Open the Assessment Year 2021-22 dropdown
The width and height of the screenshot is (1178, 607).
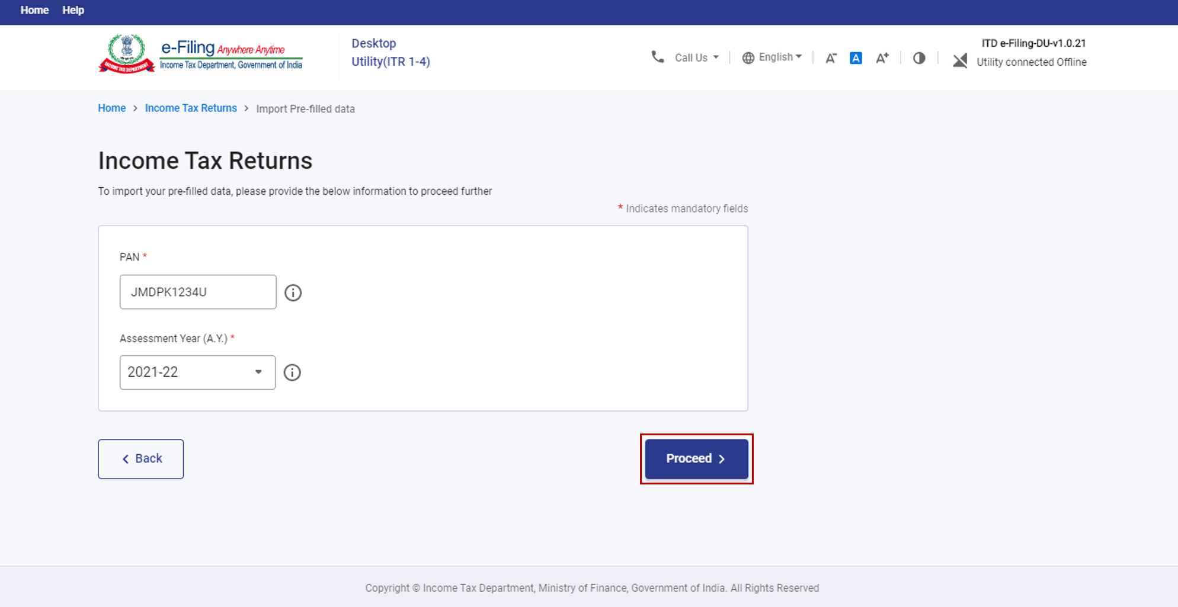197,372
